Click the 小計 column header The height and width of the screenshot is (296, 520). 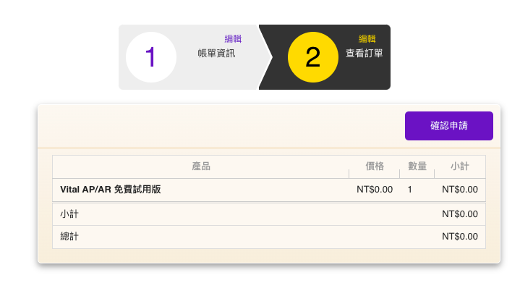(x=460, y=166)
